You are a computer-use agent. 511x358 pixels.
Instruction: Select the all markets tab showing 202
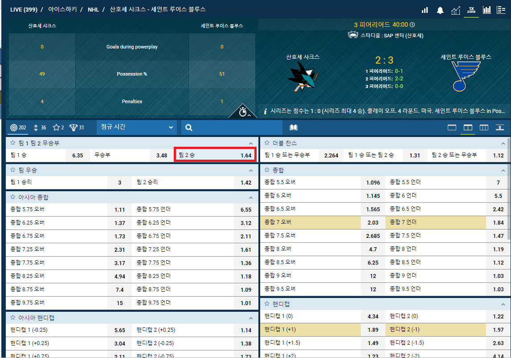point(18,128)
